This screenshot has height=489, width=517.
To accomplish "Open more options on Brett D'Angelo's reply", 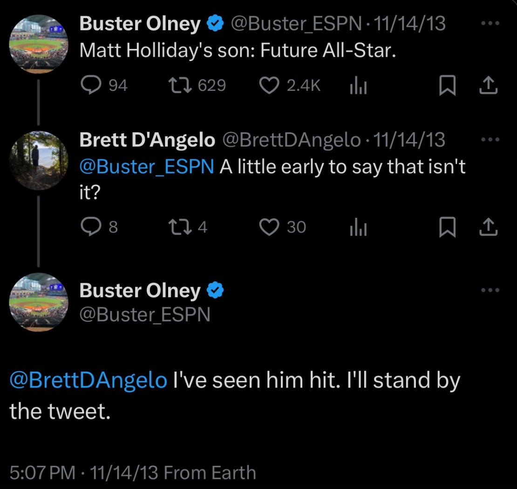I will point(490,140).
